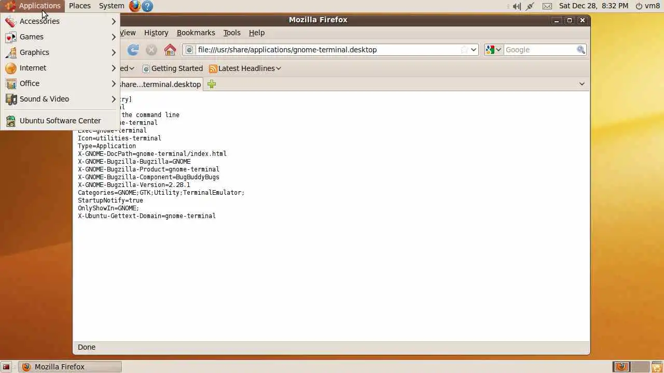The image size is (664, 373).
Task: Close the Mozilla Firefox window
Action: tap(583, 20)
